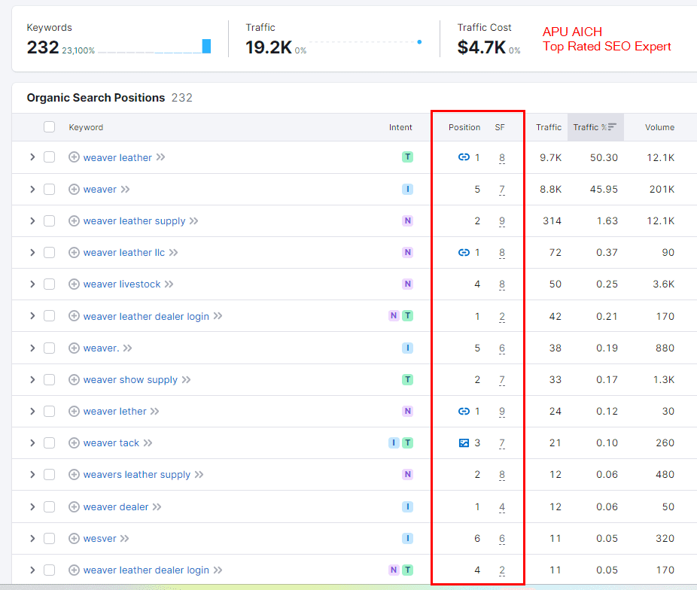Image resolution: width=697 pixels, height=590 pixels.
Task: Click the link icon in 'weaver leather llc' row
Action: click(x=464, y=253)
